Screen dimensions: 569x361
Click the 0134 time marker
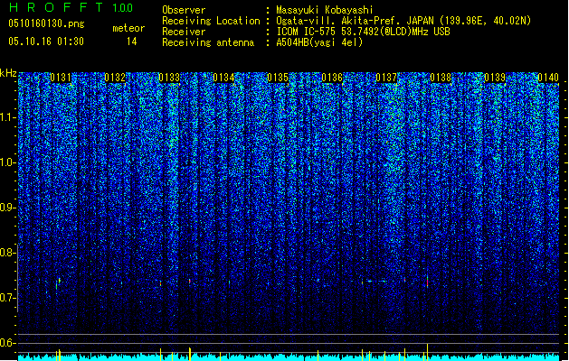[223, 78]
